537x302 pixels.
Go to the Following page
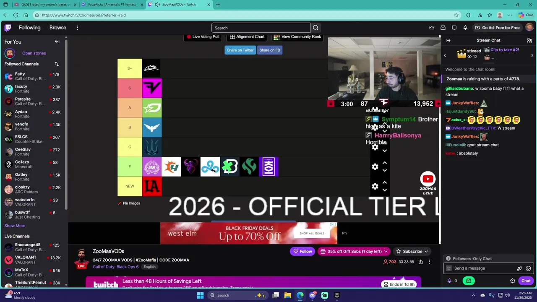click(30, 28)
